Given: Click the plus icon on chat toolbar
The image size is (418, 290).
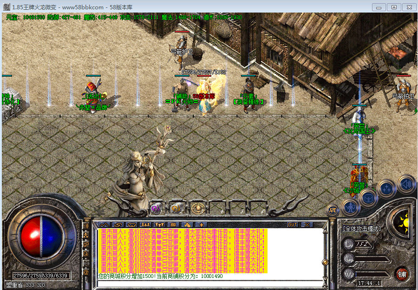Looking at the screenshot, I should (201, 224).
